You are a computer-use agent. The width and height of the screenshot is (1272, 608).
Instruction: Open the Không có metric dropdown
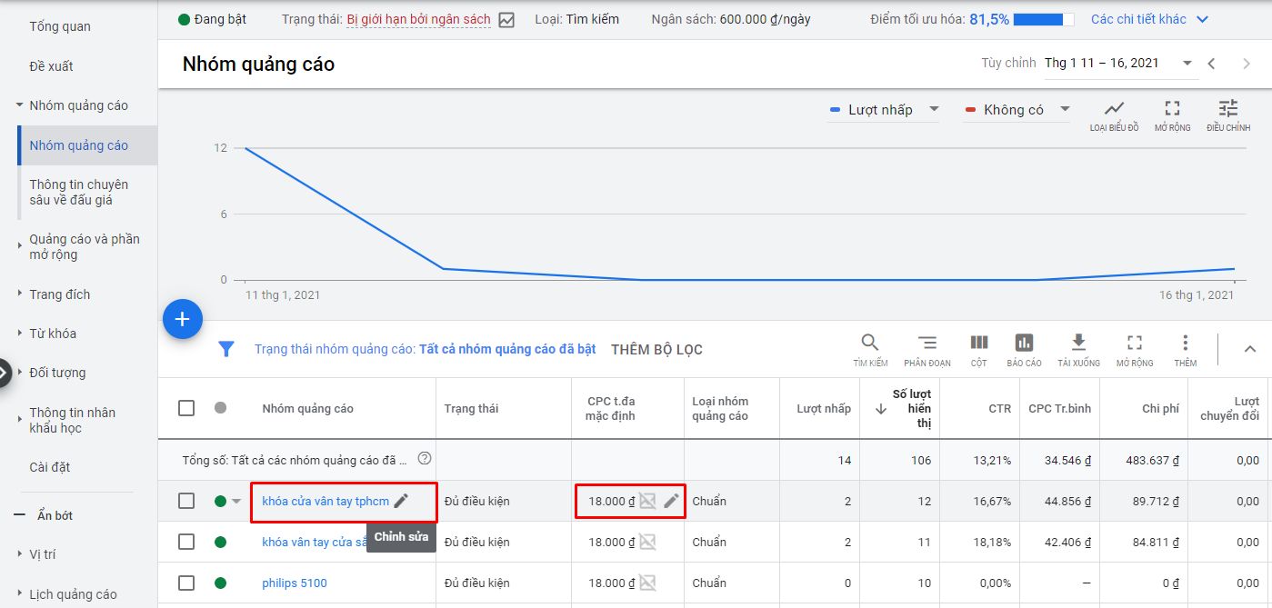(1017, 110)
